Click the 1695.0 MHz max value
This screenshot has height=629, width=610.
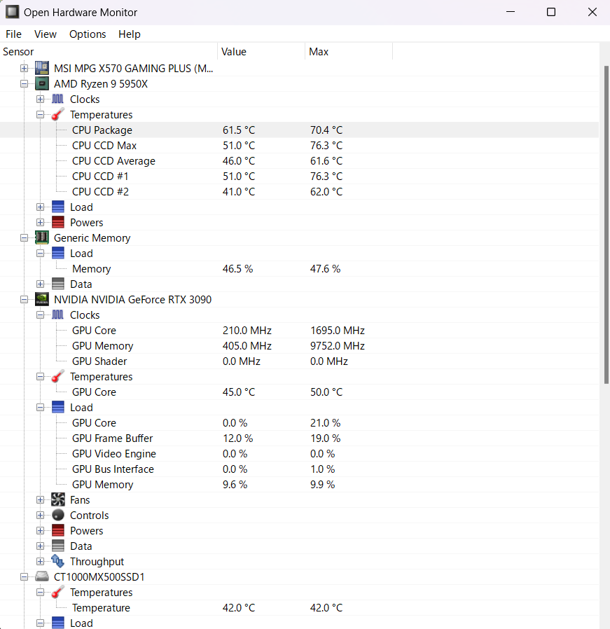coord(338,331)
